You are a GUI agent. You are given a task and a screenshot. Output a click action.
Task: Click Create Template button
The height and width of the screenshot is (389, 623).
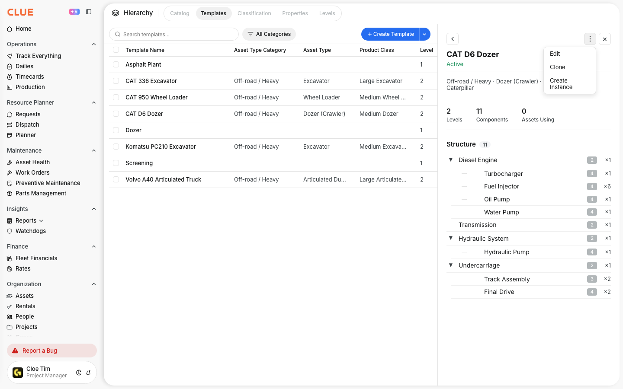tap(391, 34)
